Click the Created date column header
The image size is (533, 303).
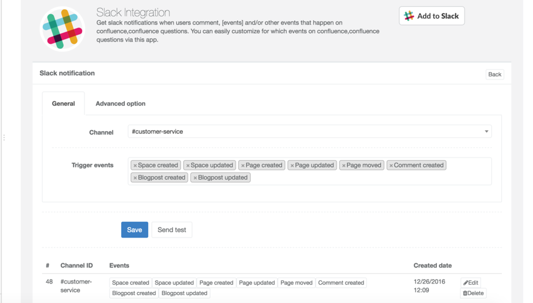click(x=433, y=266)
